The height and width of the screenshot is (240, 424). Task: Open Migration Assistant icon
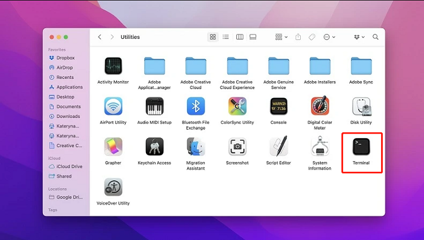(196, 146)
